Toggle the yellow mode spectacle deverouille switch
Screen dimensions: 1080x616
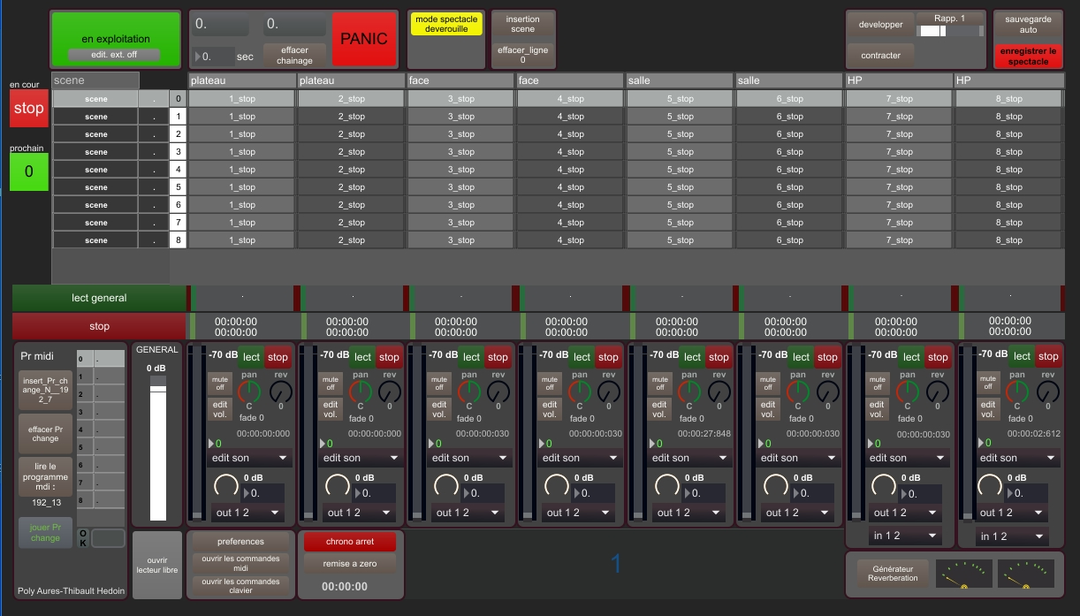point(446,24)
